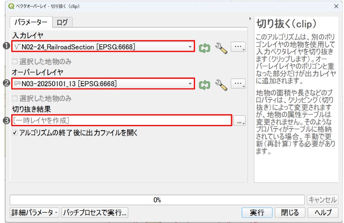Viewport: 344px width, 223px height.
Task: Open the clip result output options button
Action: tap(240, 121)
